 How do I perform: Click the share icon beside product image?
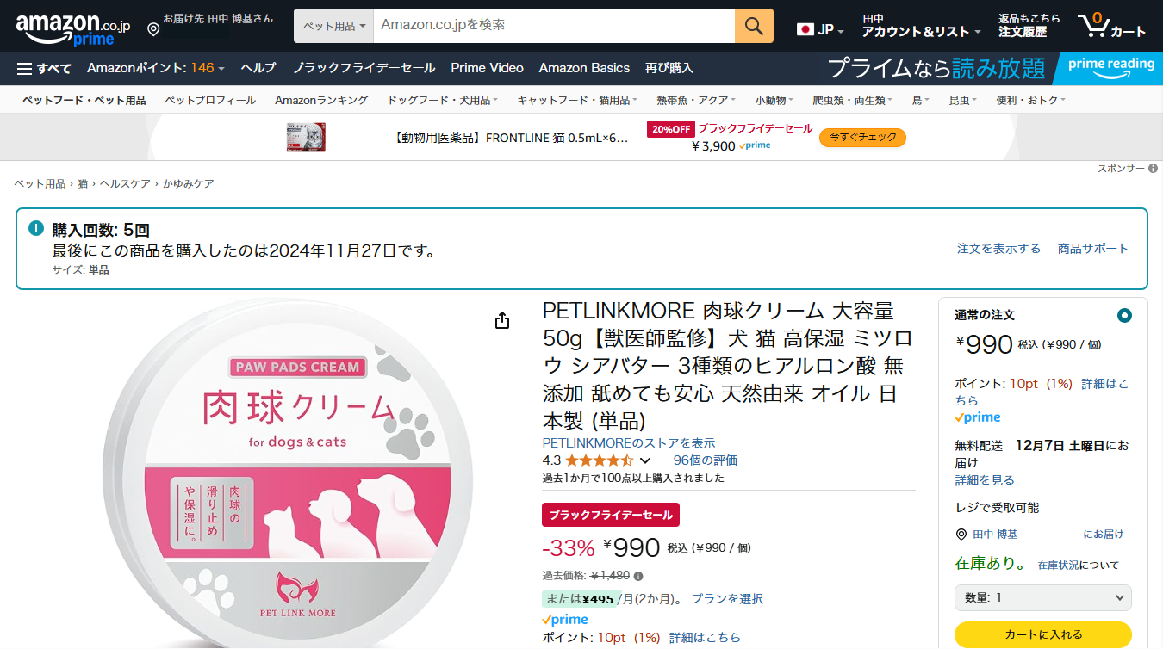[502, 321]
